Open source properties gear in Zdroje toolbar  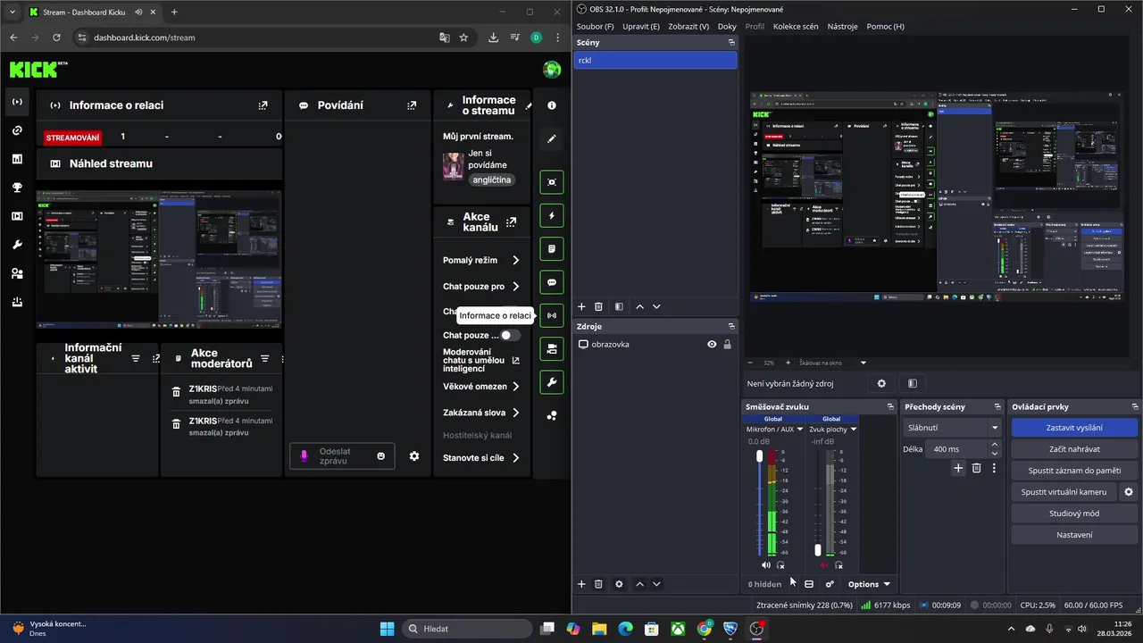(x=619, y=584)
